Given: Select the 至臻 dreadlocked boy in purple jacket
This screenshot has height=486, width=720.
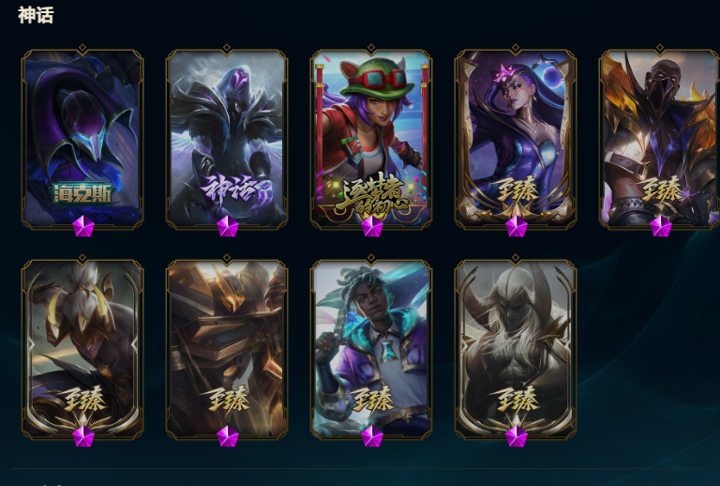Looking at the screenshot, I should 371,348.
